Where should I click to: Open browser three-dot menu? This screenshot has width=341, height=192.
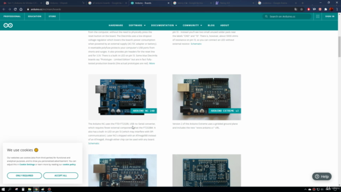(x=337, y=10)
